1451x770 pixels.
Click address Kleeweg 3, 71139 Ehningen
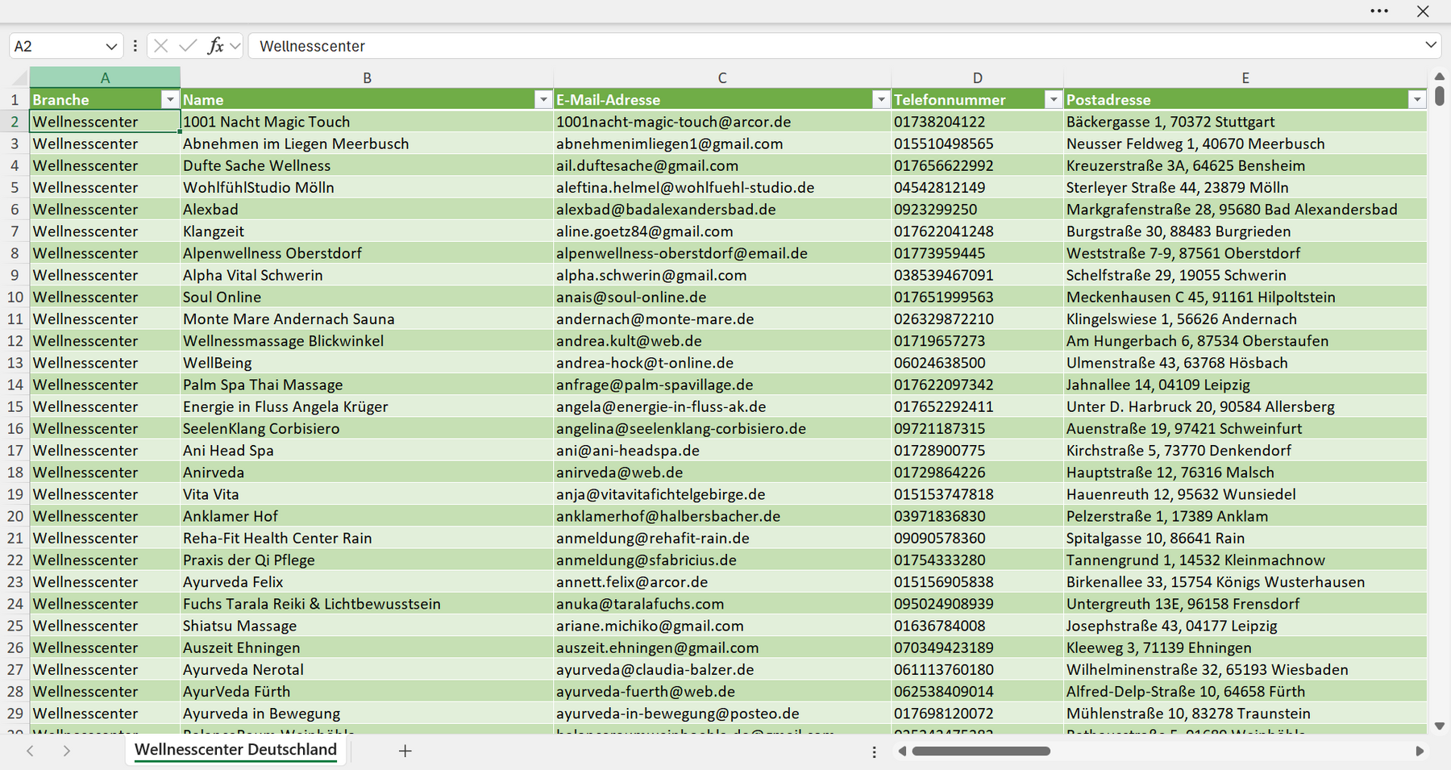tap(1245, 647)
